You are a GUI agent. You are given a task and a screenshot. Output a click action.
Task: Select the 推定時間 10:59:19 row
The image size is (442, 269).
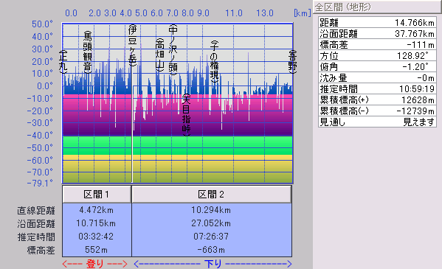(377, 89)
